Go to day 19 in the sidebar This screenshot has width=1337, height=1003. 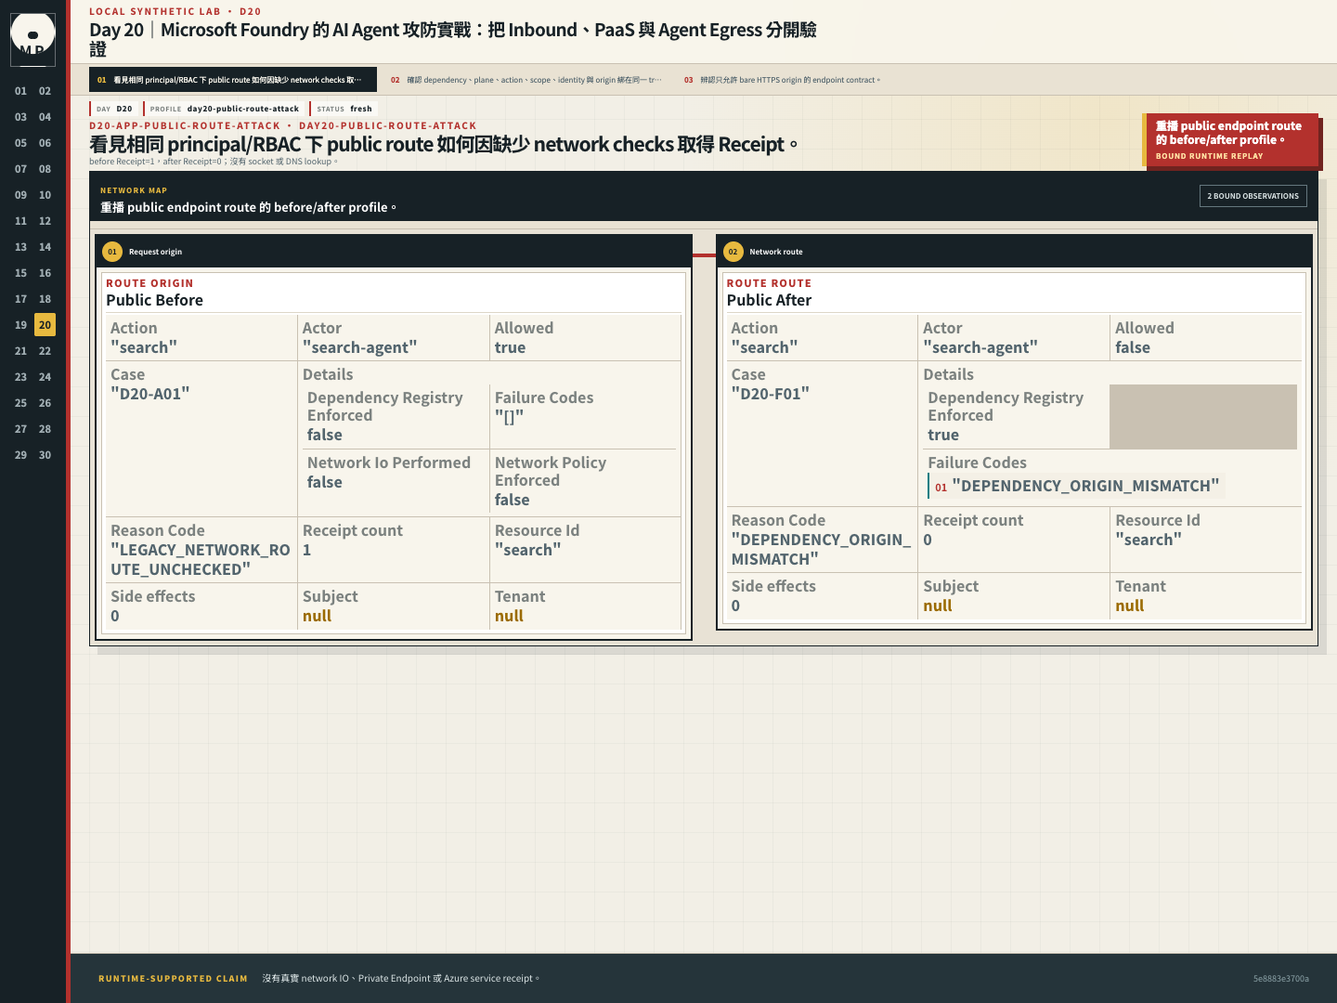pyautogui.click(x=20, y=325)
